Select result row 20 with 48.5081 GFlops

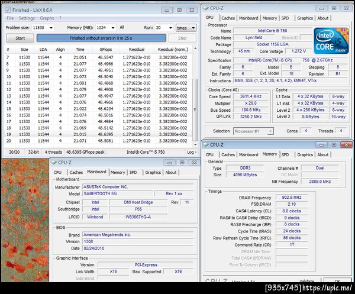coord(98,141)
